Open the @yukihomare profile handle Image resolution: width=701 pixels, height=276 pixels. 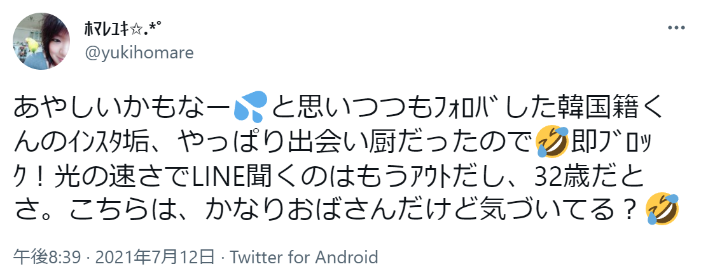point(139,53)
